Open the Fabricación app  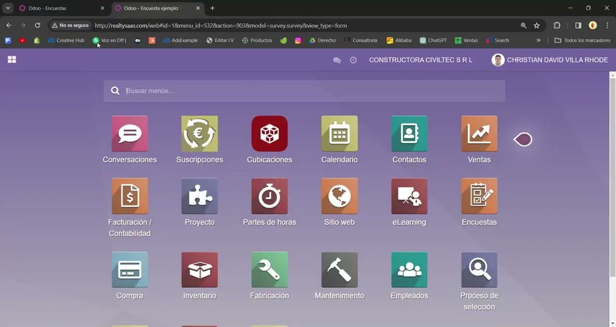(269, 270)
